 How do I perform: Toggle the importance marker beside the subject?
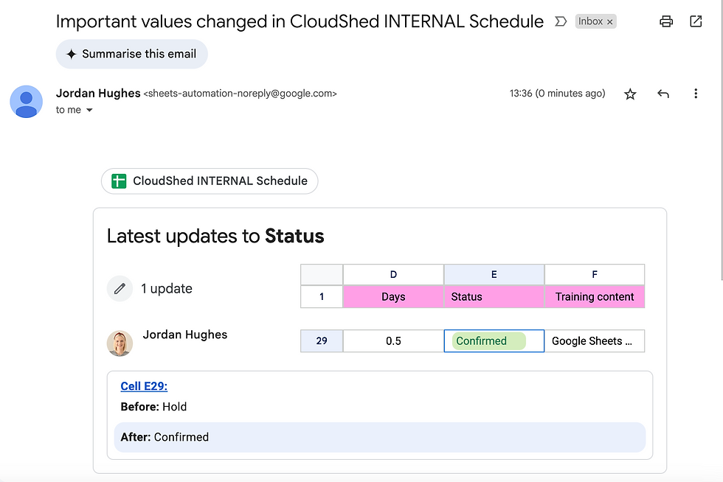(x=560, y=21)
